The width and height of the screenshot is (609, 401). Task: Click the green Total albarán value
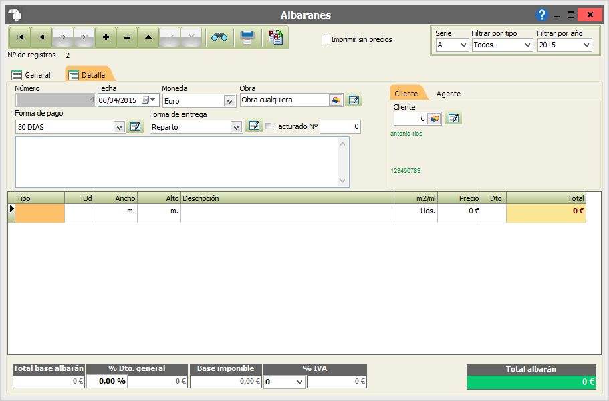click(x=531, y=382)
